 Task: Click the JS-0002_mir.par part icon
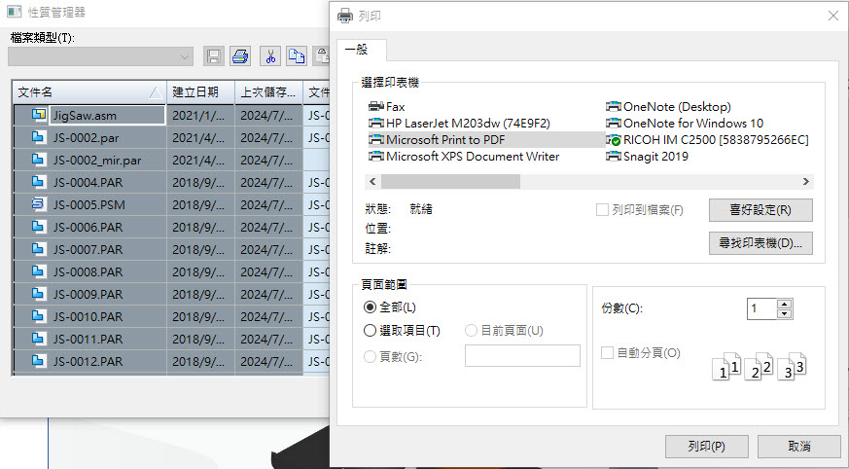click(38, 160)
